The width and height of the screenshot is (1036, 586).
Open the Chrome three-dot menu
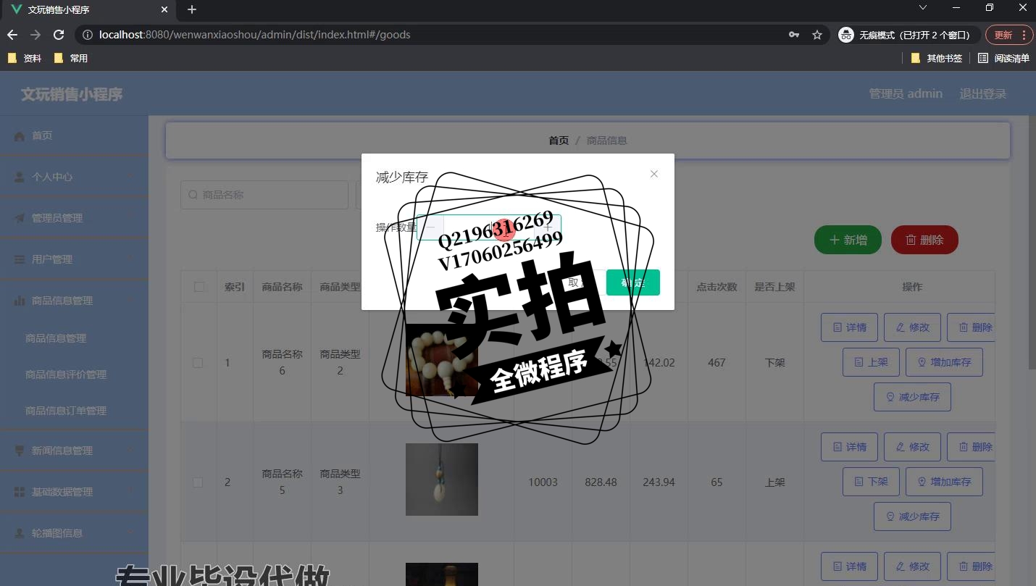pyautogui.click(x=1024, y=35)
